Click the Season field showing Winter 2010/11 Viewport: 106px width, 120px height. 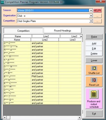pyautogui.click(x=53, y=11)
